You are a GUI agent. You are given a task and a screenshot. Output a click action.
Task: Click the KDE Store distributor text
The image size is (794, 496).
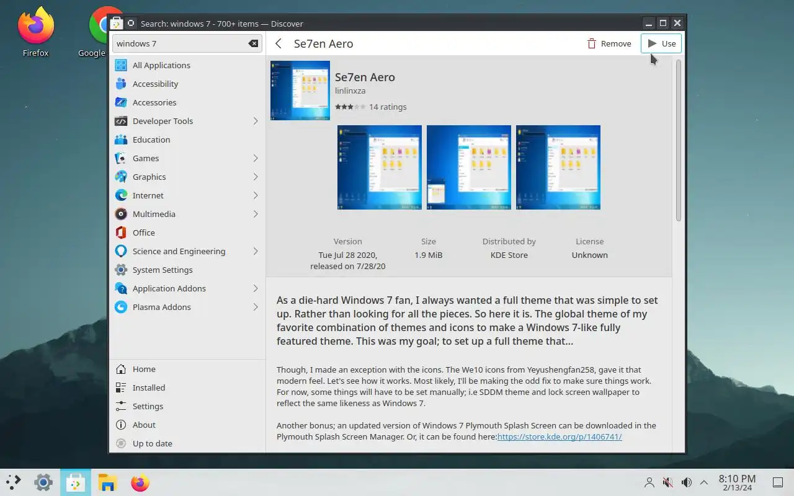coord(509,255)
